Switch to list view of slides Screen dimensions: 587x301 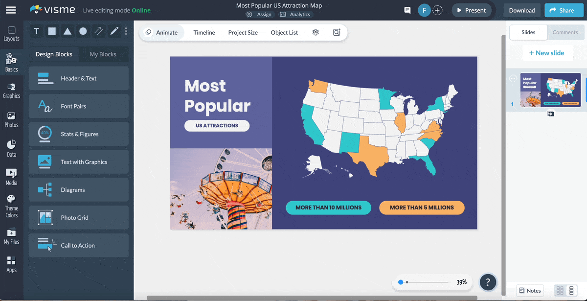coord(571,291)
